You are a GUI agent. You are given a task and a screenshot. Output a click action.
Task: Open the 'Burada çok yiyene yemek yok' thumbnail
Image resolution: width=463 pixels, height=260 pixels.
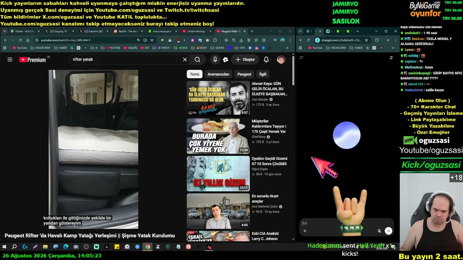click(x=218, y=136)
